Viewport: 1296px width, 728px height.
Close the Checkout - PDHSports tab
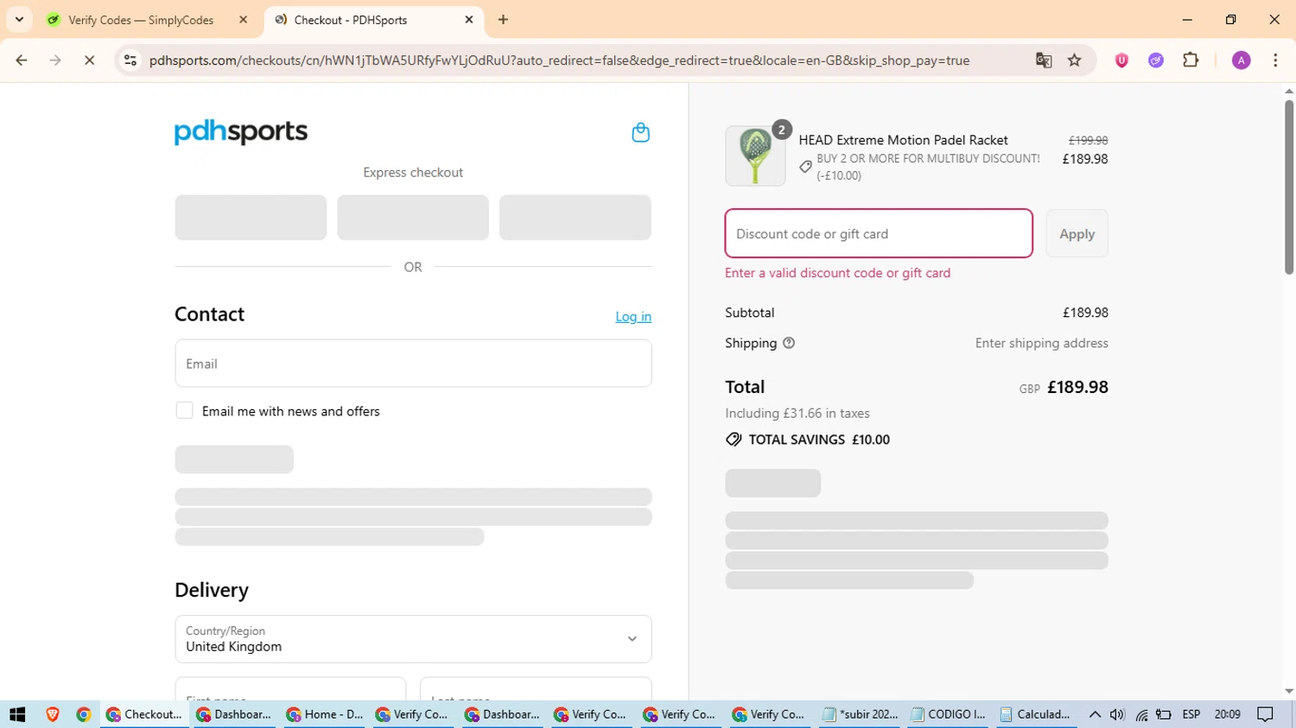click(469, 20)
